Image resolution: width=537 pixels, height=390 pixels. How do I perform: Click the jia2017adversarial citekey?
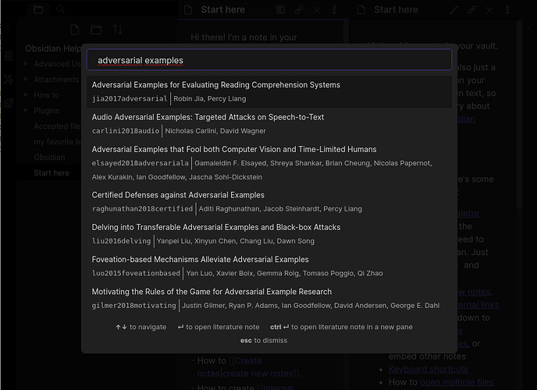tap(130, 98)
